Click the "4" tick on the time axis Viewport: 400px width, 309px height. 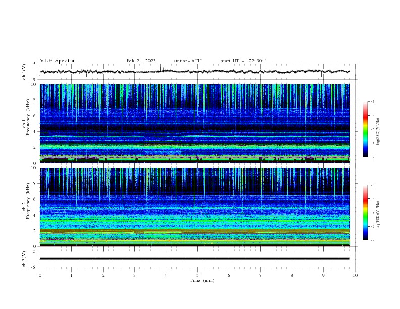pyautogui.click(x=166, y=275)
